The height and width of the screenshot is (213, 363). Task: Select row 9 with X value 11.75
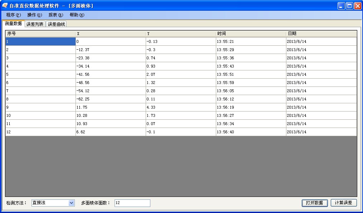(107, 107)
